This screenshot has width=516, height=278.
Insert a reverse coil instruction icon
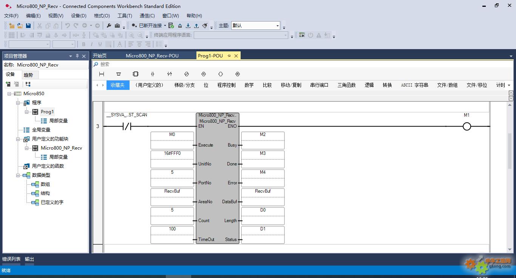(187, 74)
